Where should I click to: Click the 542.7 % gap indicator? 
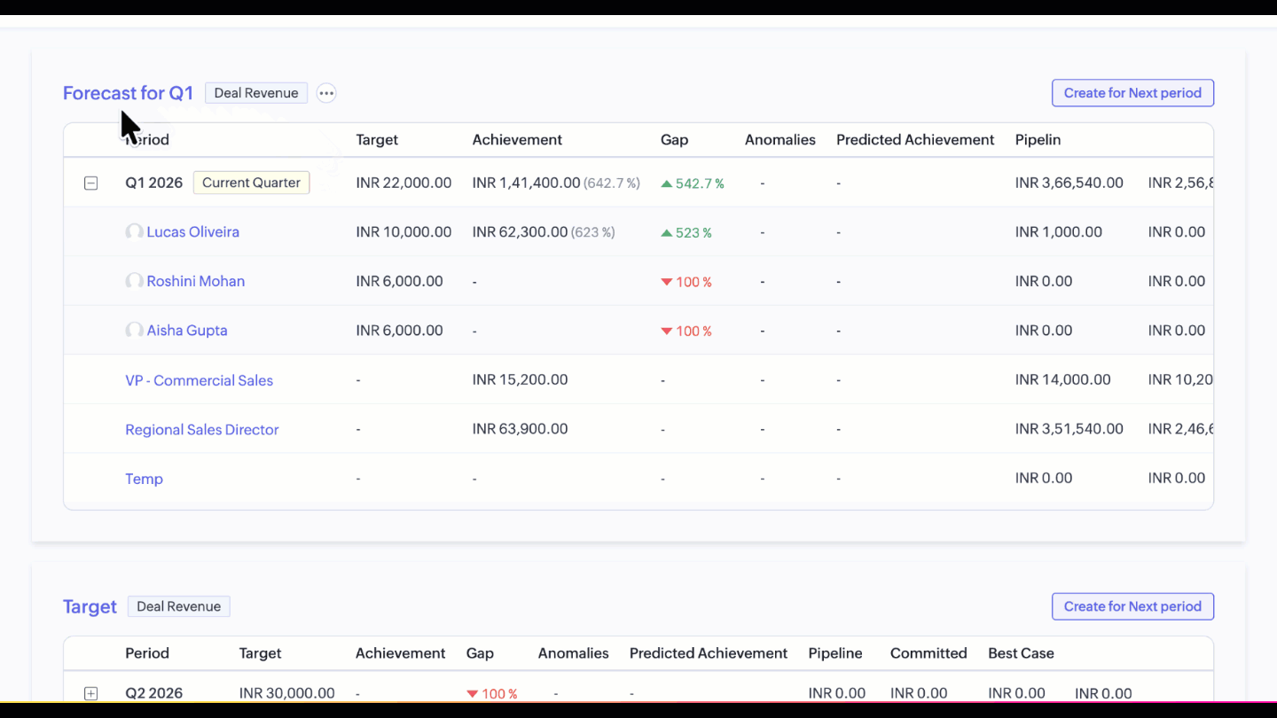point(693,183)
